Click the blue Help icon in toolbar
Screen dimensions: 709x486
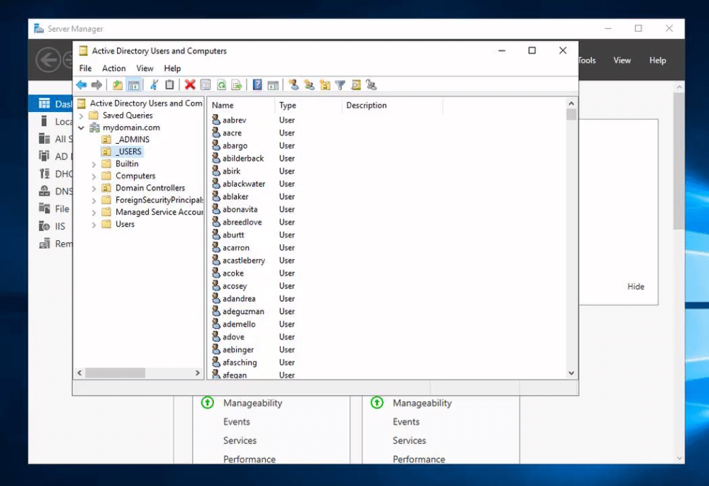(257, 85)
